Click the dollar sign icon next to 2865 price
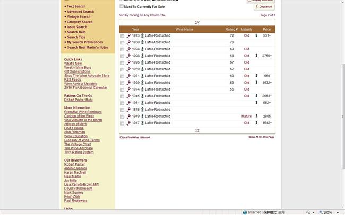Viewport: 345px width, 215px height. coord(256,116)
